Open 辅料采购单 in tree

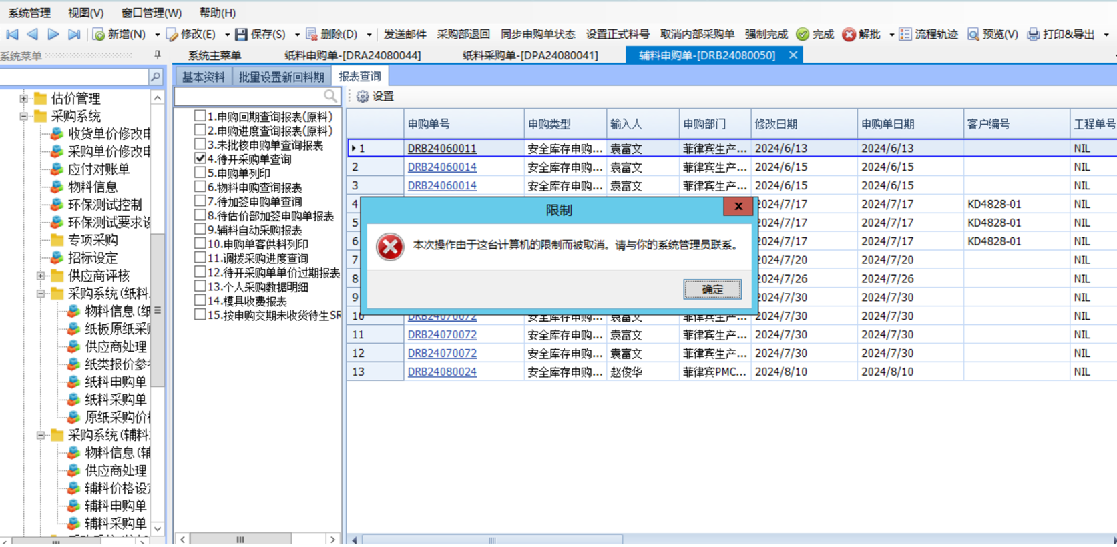116,524
